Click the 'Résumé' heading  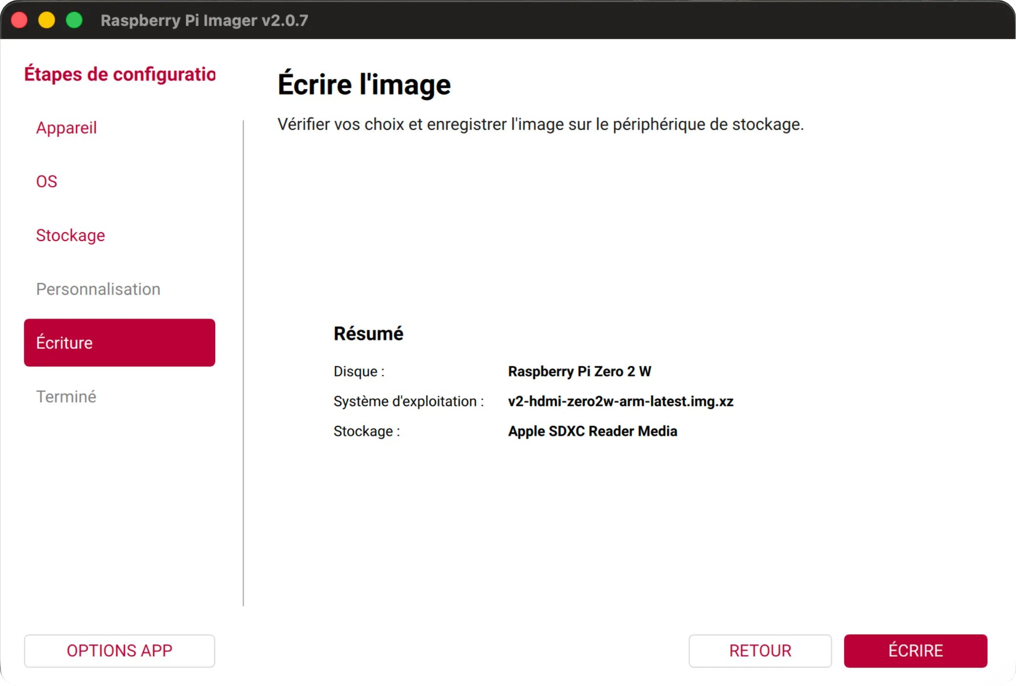click(x=368, y=334)
